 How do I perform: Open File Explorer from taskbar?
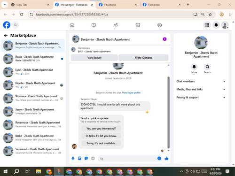(x=38, y=171)
